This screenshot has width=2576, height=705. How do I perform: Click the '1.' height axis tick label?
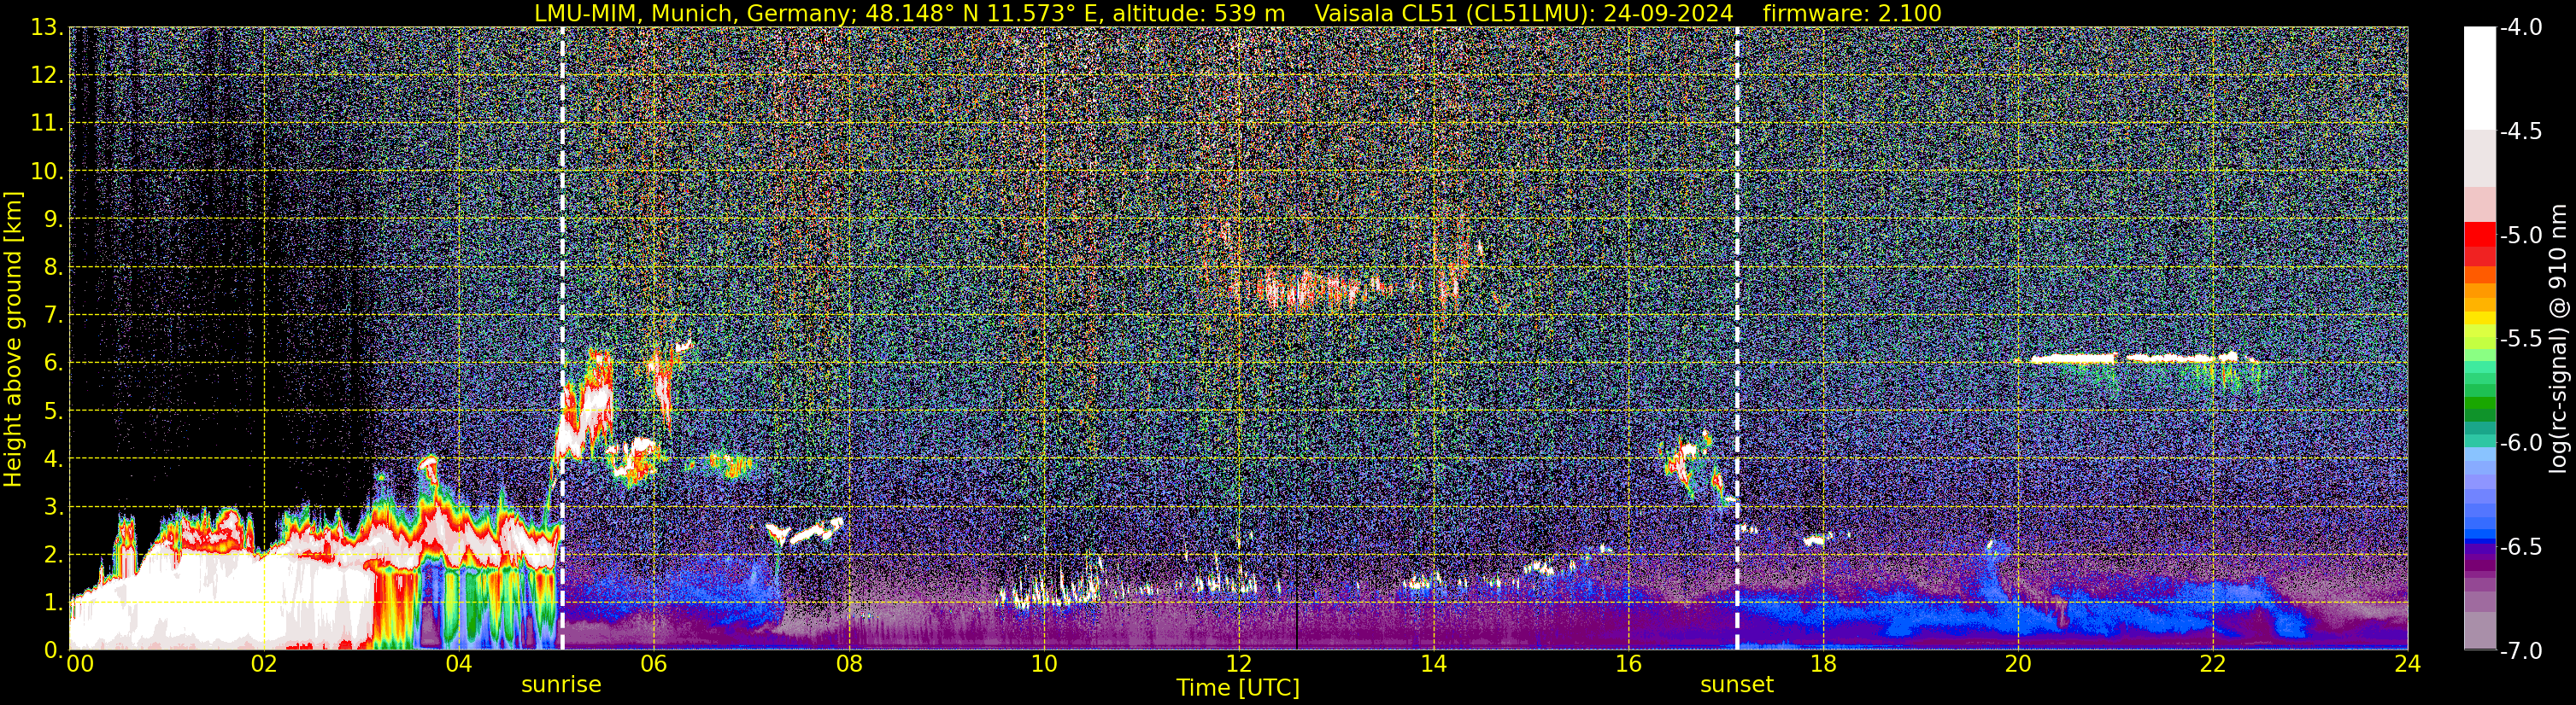tap(53, 602)
